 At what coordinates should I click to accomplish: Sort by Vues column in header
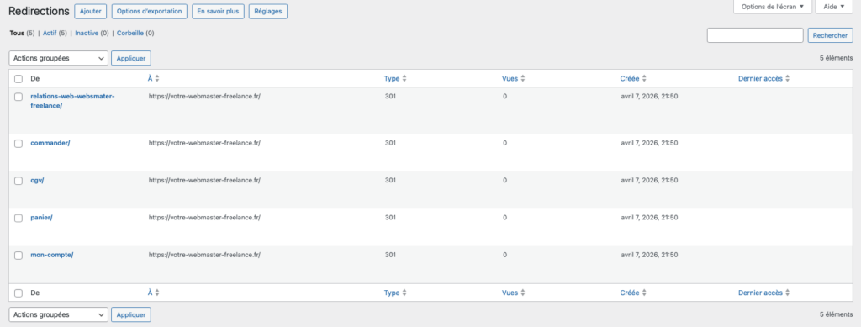point(514,78)
